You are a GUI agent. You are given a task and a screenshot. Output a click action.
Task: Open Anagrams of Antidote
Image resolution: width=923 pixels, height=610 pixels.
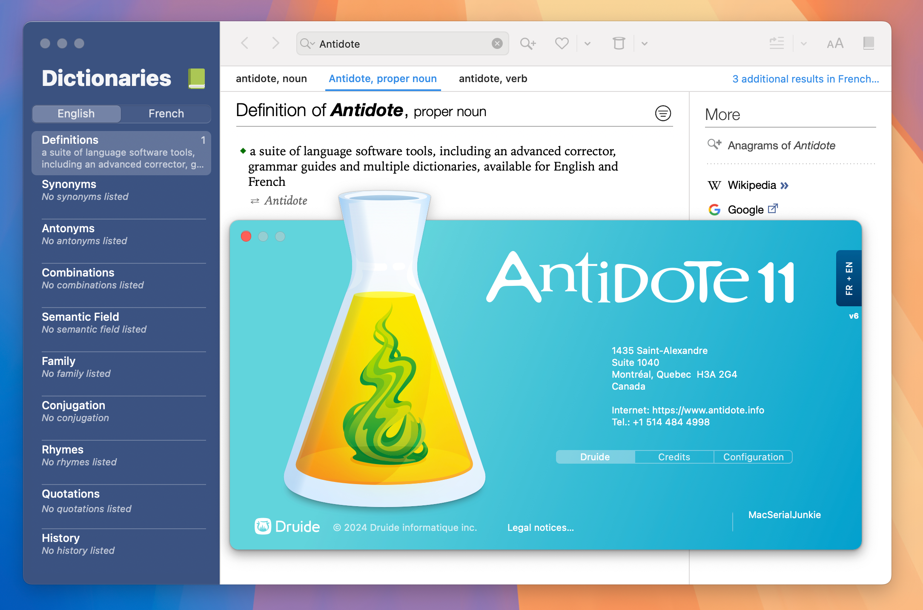pyautogui.click(x=781, y=145)
